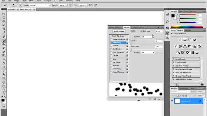Select the Dodge tool

tap(4, 63)
